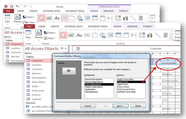
Task: Select Text Box control in back window ribbon
Action: 49,18
